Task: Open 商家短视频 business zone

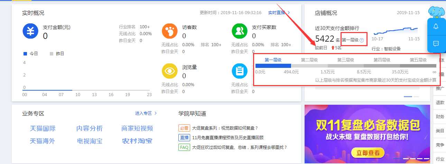Action: [x=137, y=129]
